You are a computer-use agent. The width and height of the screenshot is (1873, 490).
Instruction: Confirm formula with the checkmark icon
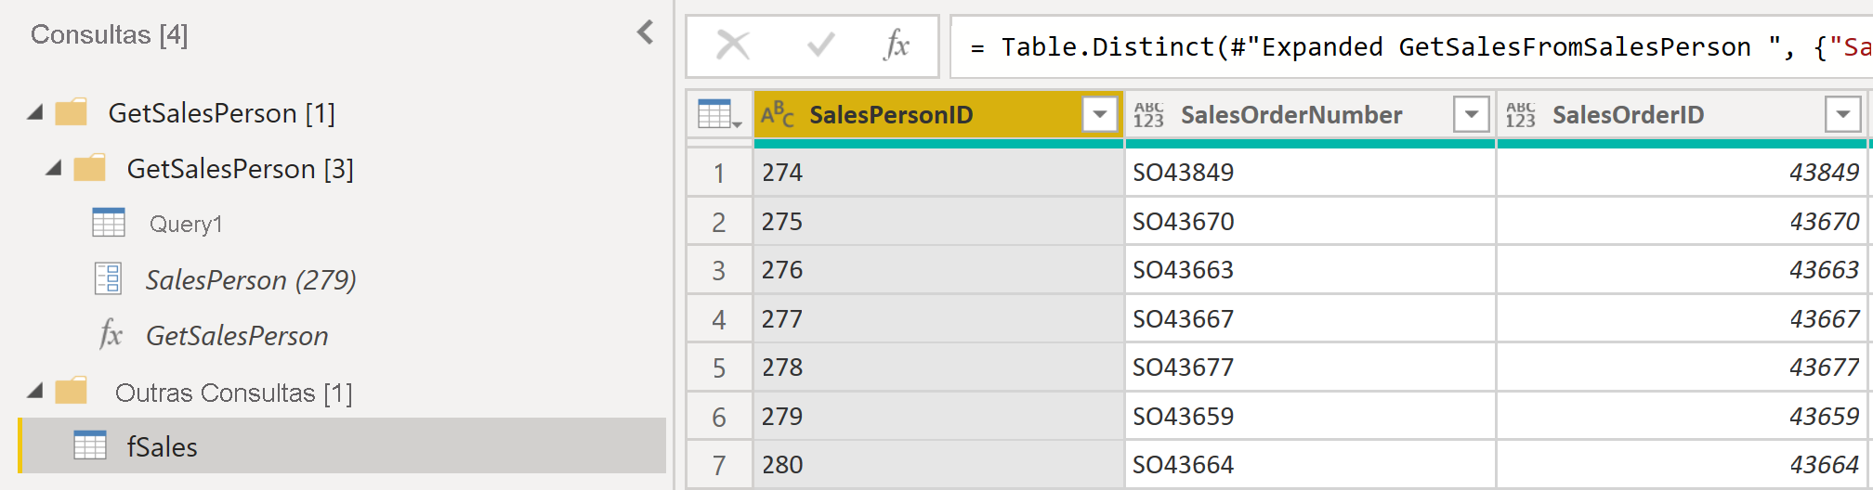pyautogui.click(x=820, y=45)
